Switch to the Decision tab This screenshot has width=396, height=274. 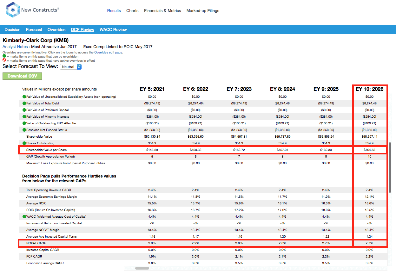[x=12, y=29]
